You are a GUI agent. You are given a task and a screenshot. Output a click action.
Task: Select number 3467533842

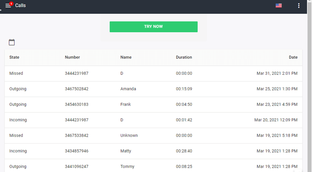pos(77,135)
